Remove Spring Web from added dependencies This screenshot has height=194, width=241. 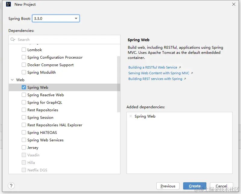(x=131, y=116)
